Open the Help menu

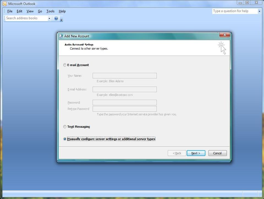(x=62, y=11)
